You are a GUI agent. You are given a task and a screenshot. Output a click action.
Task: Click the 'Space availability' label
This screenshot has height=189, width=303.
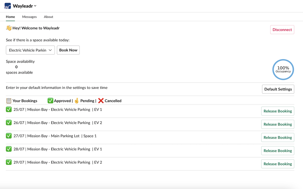20,61
